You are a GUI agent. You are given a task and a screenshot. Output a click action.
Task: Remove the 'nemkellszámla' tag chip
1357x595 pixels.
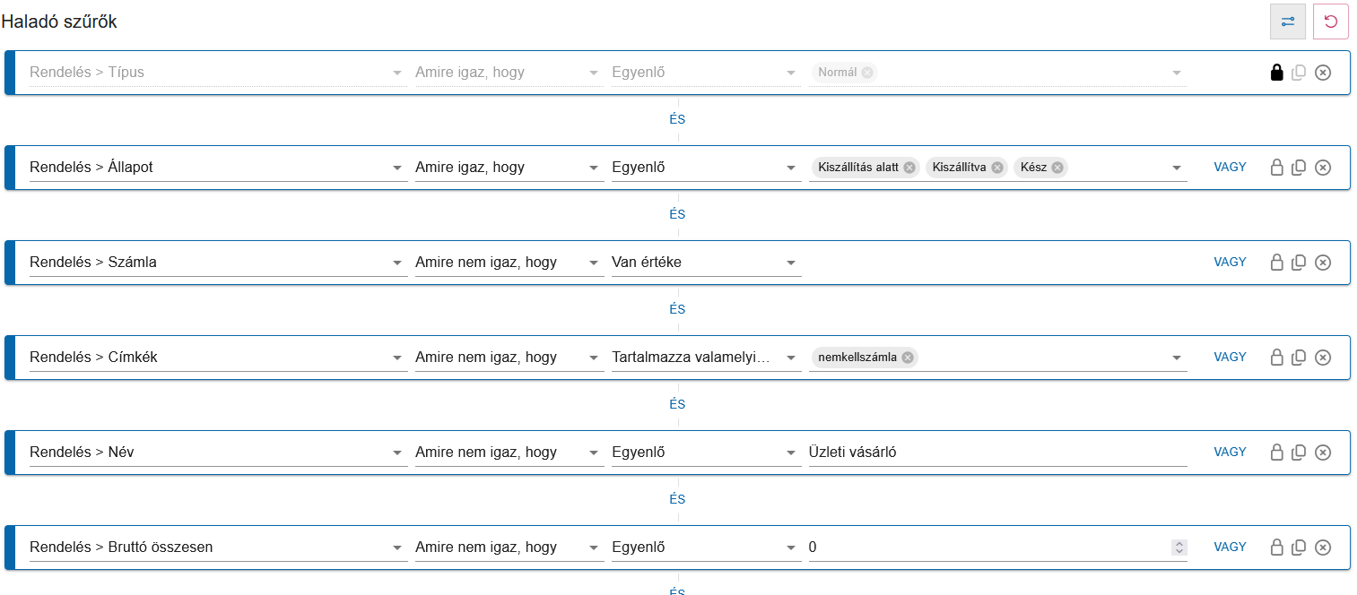pyautogui.click(x=908, y=358)
